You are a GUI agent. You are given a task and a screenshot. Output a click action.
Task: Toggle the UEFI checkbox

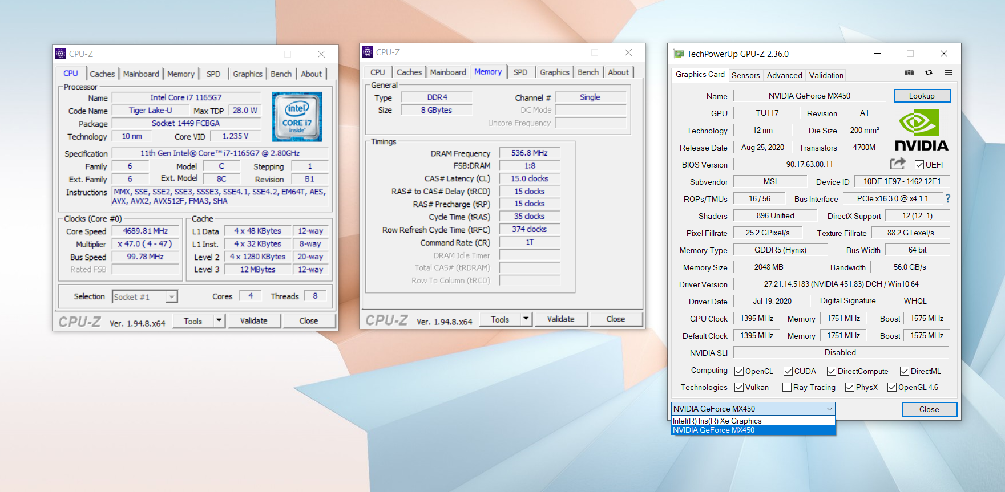coord(919,165)
